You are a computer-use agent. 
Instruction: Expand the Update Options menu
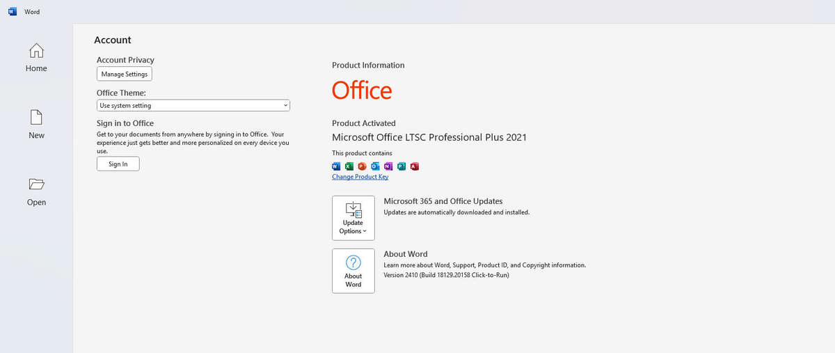353,218
